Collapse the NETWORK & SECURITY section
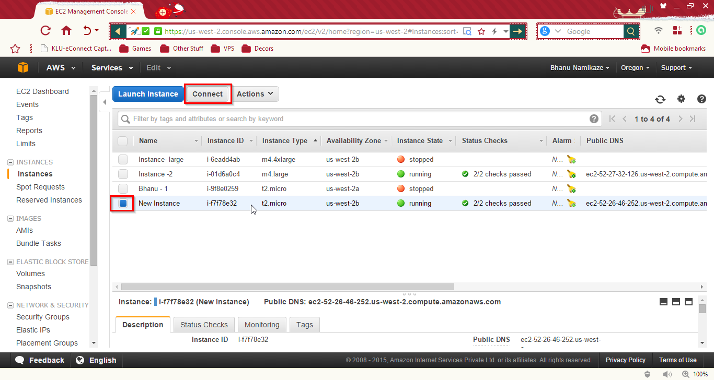 pos(10,305)
